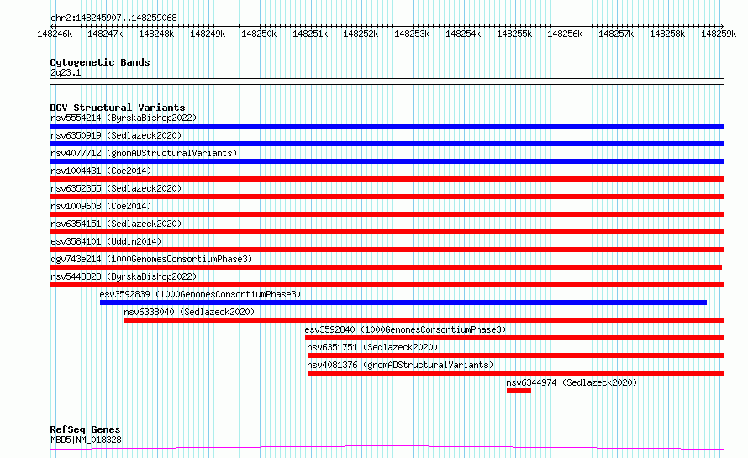Click the 148249k ruler tick label

(208, 34)
